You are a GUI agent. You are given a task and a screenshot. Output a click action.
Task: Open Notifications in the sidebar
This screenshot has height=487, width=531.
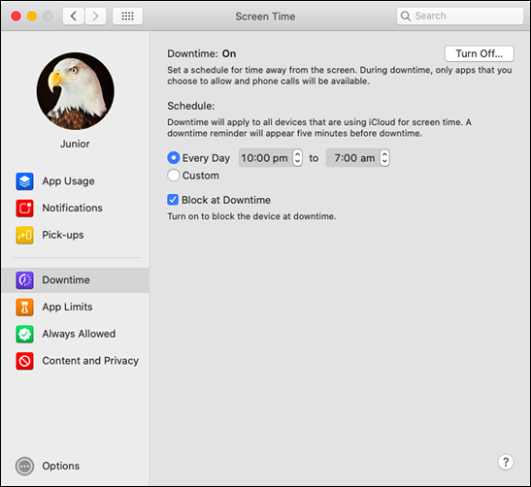tap(75, 208)
